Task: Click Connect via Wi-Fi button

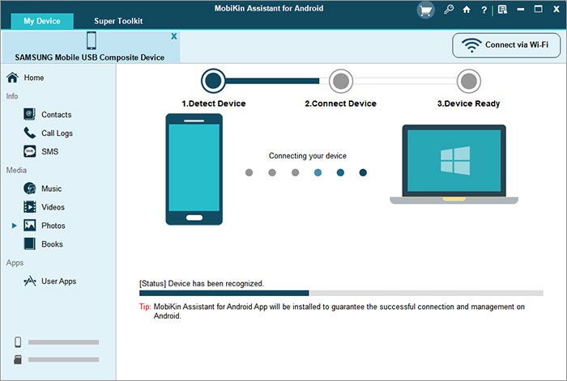Action: [x=506, y=45]
